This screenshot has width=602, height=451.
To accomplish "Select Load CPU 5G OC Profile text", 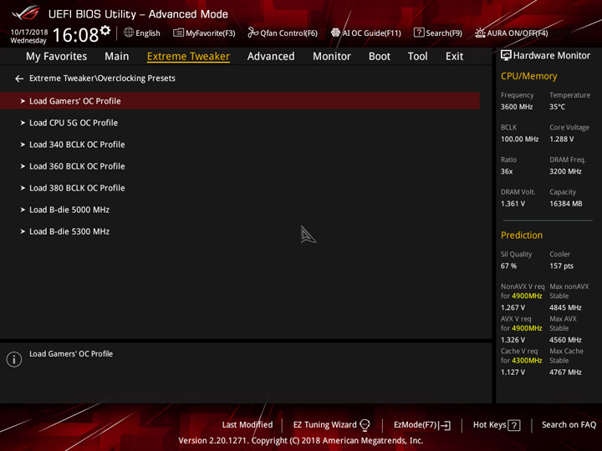I will [74, 123].
